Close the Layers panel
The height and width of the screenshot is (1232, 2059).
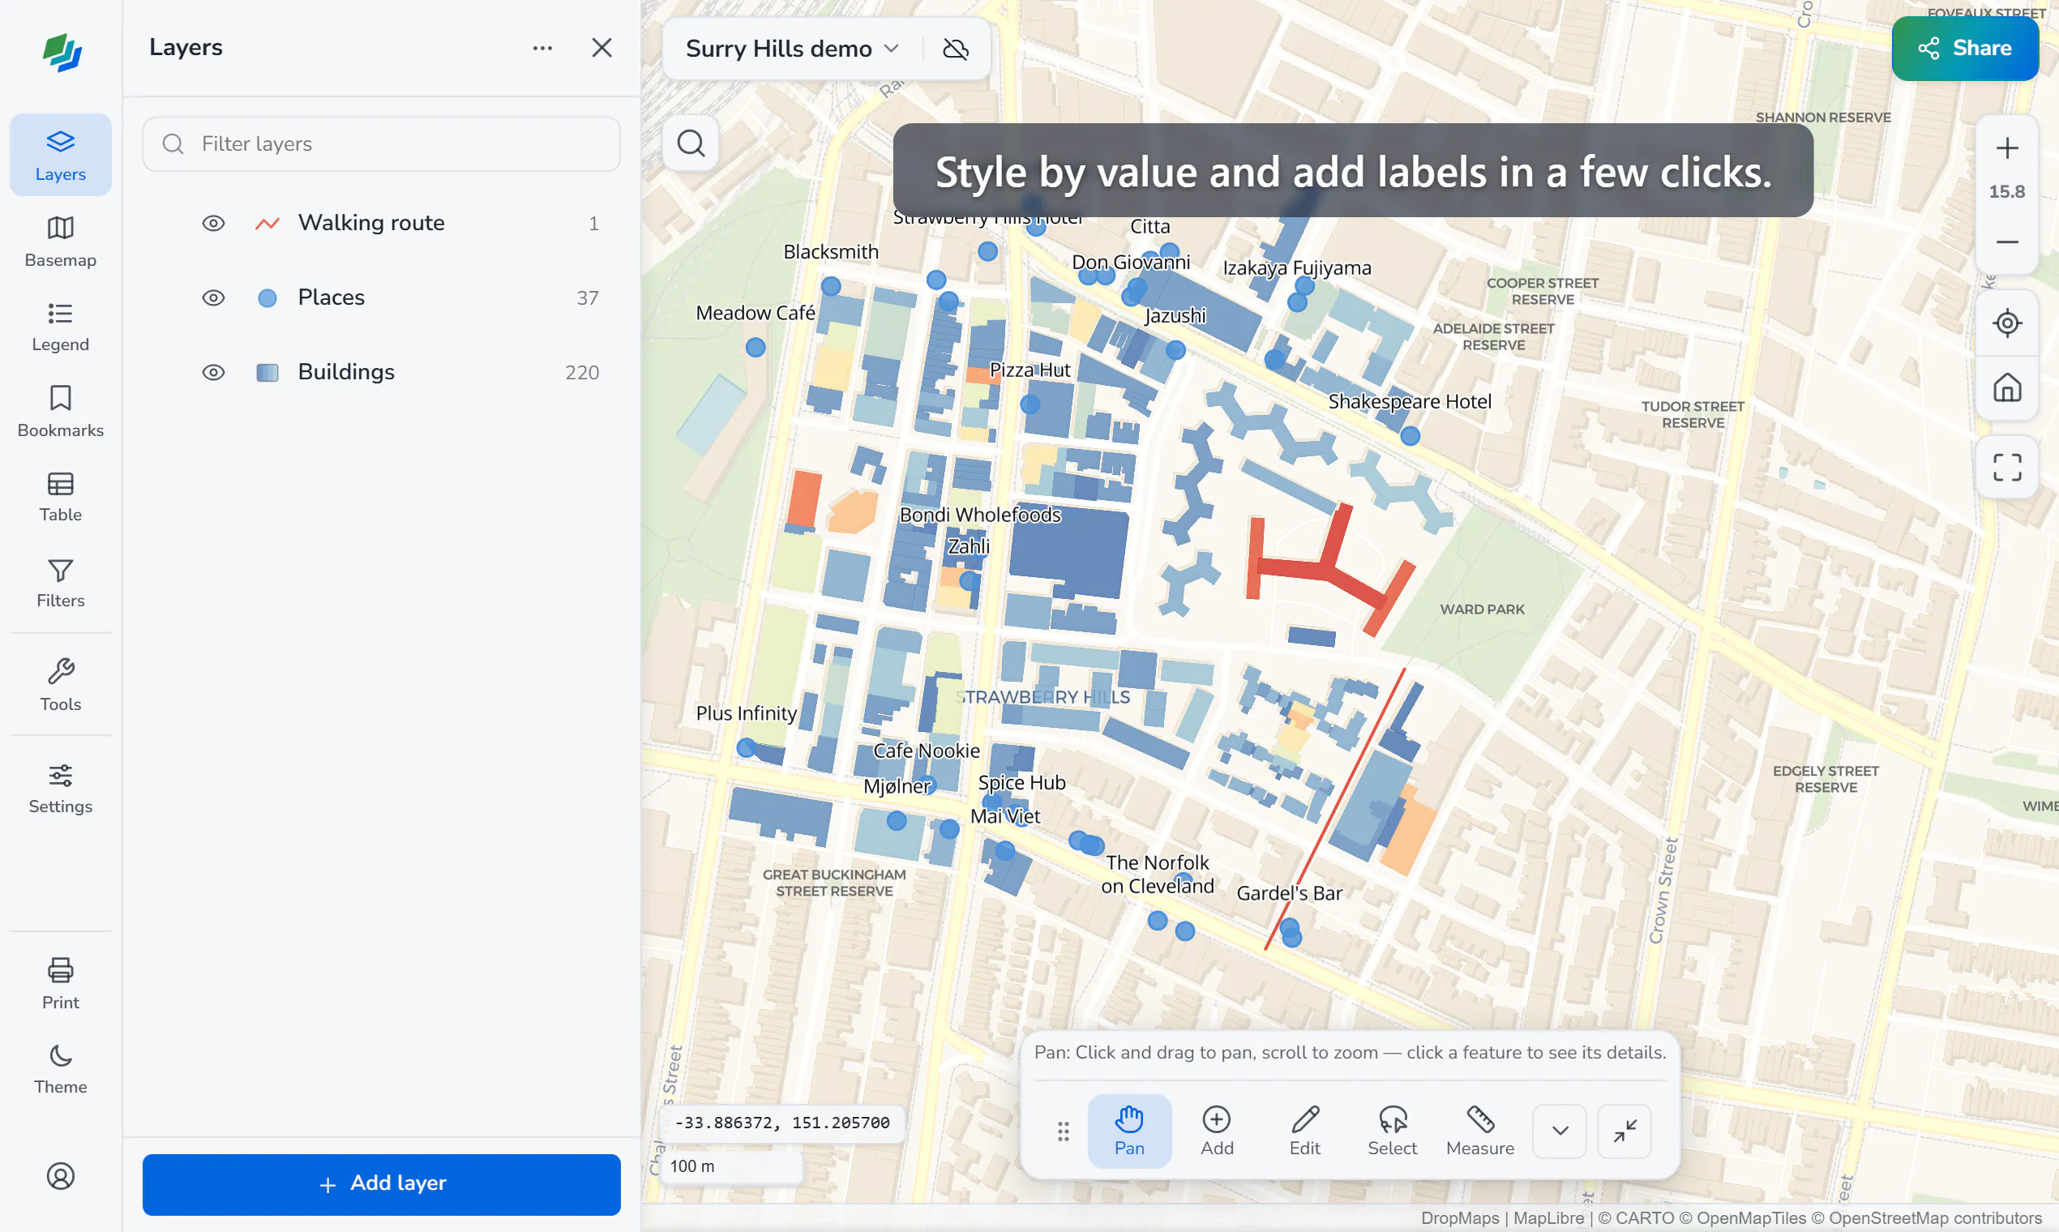602,48
